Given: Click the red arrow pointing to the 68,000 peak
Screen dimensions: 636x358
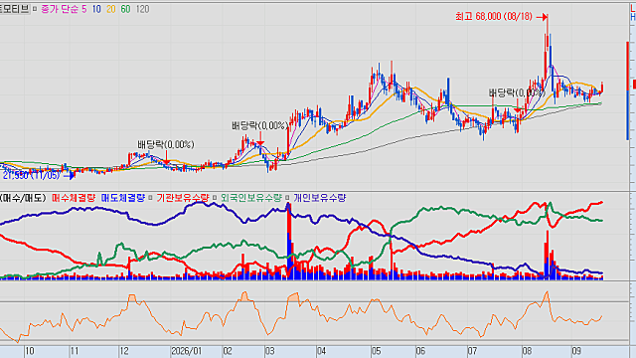Looking at the screenshot, I should (x=542, y=17).
